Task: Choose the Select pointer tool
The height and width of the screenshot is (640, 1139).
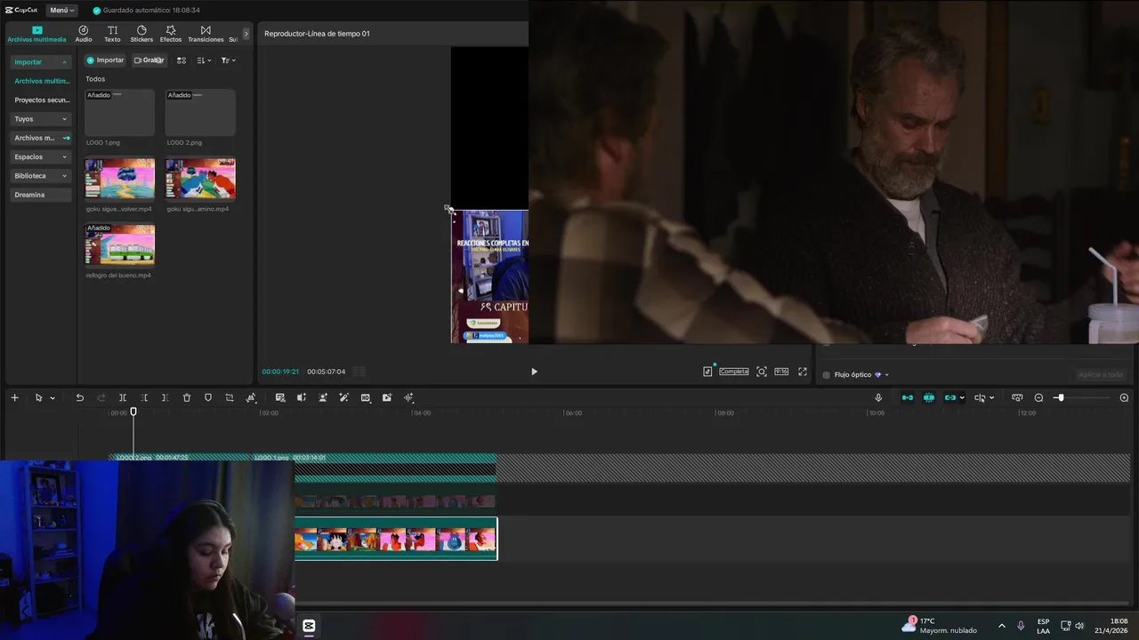Action: coord(38,397)
